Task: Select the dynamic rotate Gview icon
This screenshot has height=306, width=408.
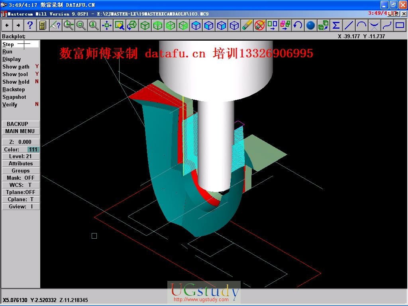Action: pyautogui.click(x=132, y=25)
